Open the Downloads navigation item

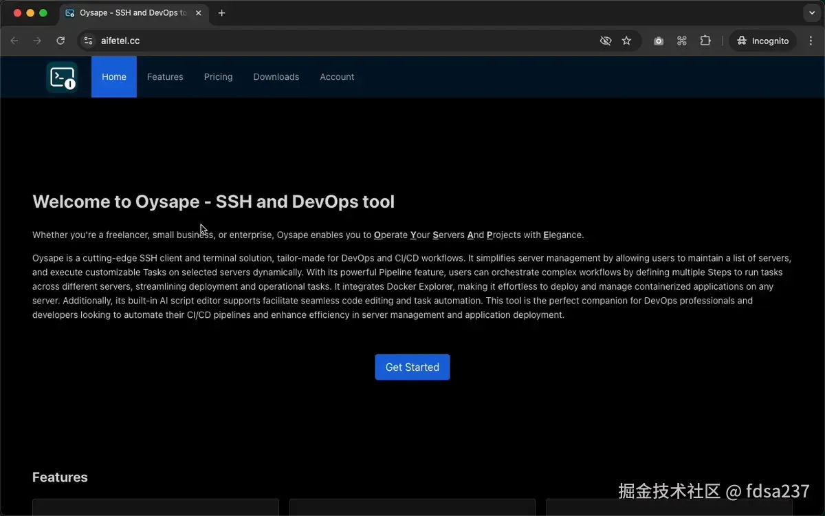pos(276,77)
